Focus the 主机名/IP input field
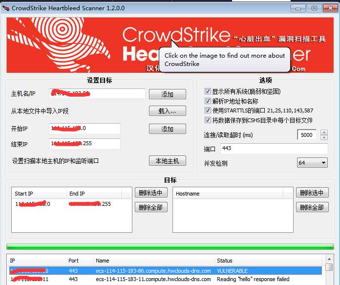Screen dimensions: 340x285 (x=97, y=93)
